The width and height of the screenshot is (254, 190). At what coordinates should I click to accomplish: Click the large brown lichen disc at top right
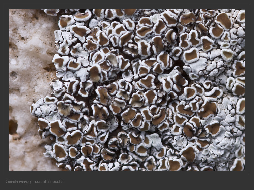224,20
